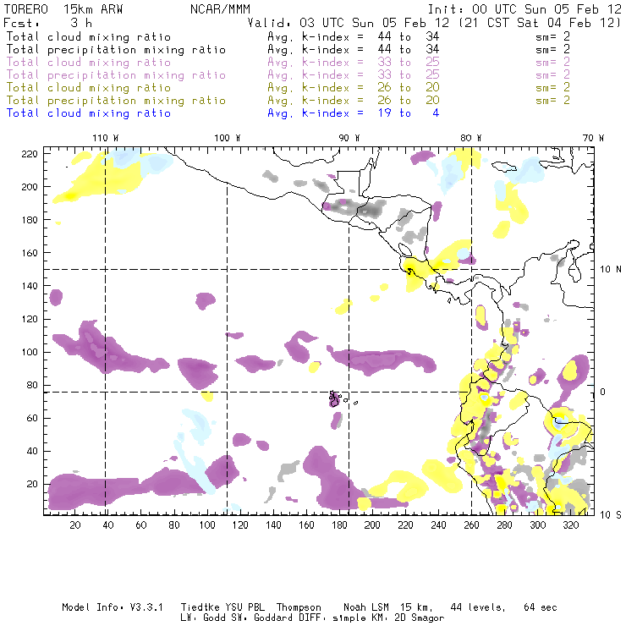The width and height of the screenshot is (626, 626).
Task: Select the "Fcst: 3 h" forecast label
Action: [47, 23]
